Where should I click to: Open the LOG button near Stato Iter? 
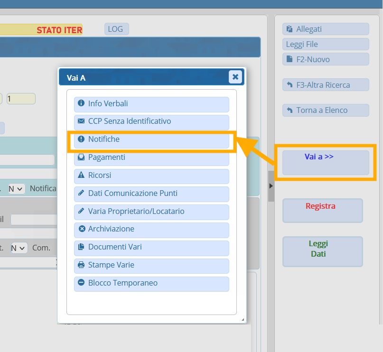(x=116, y=29)
